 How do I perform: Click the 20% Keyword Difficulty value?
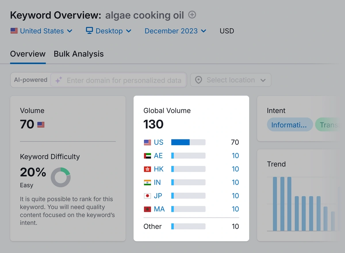(33, 172)
